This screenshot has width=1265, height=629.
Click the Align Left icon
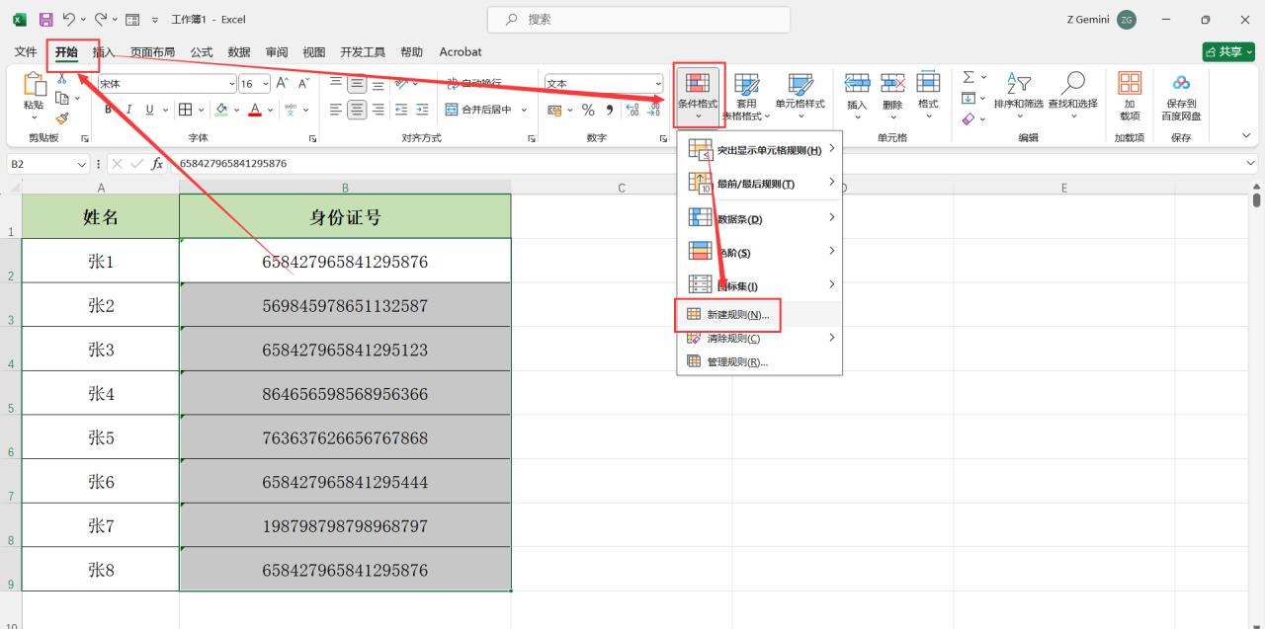pyautogui.click(x=336, y=110)
